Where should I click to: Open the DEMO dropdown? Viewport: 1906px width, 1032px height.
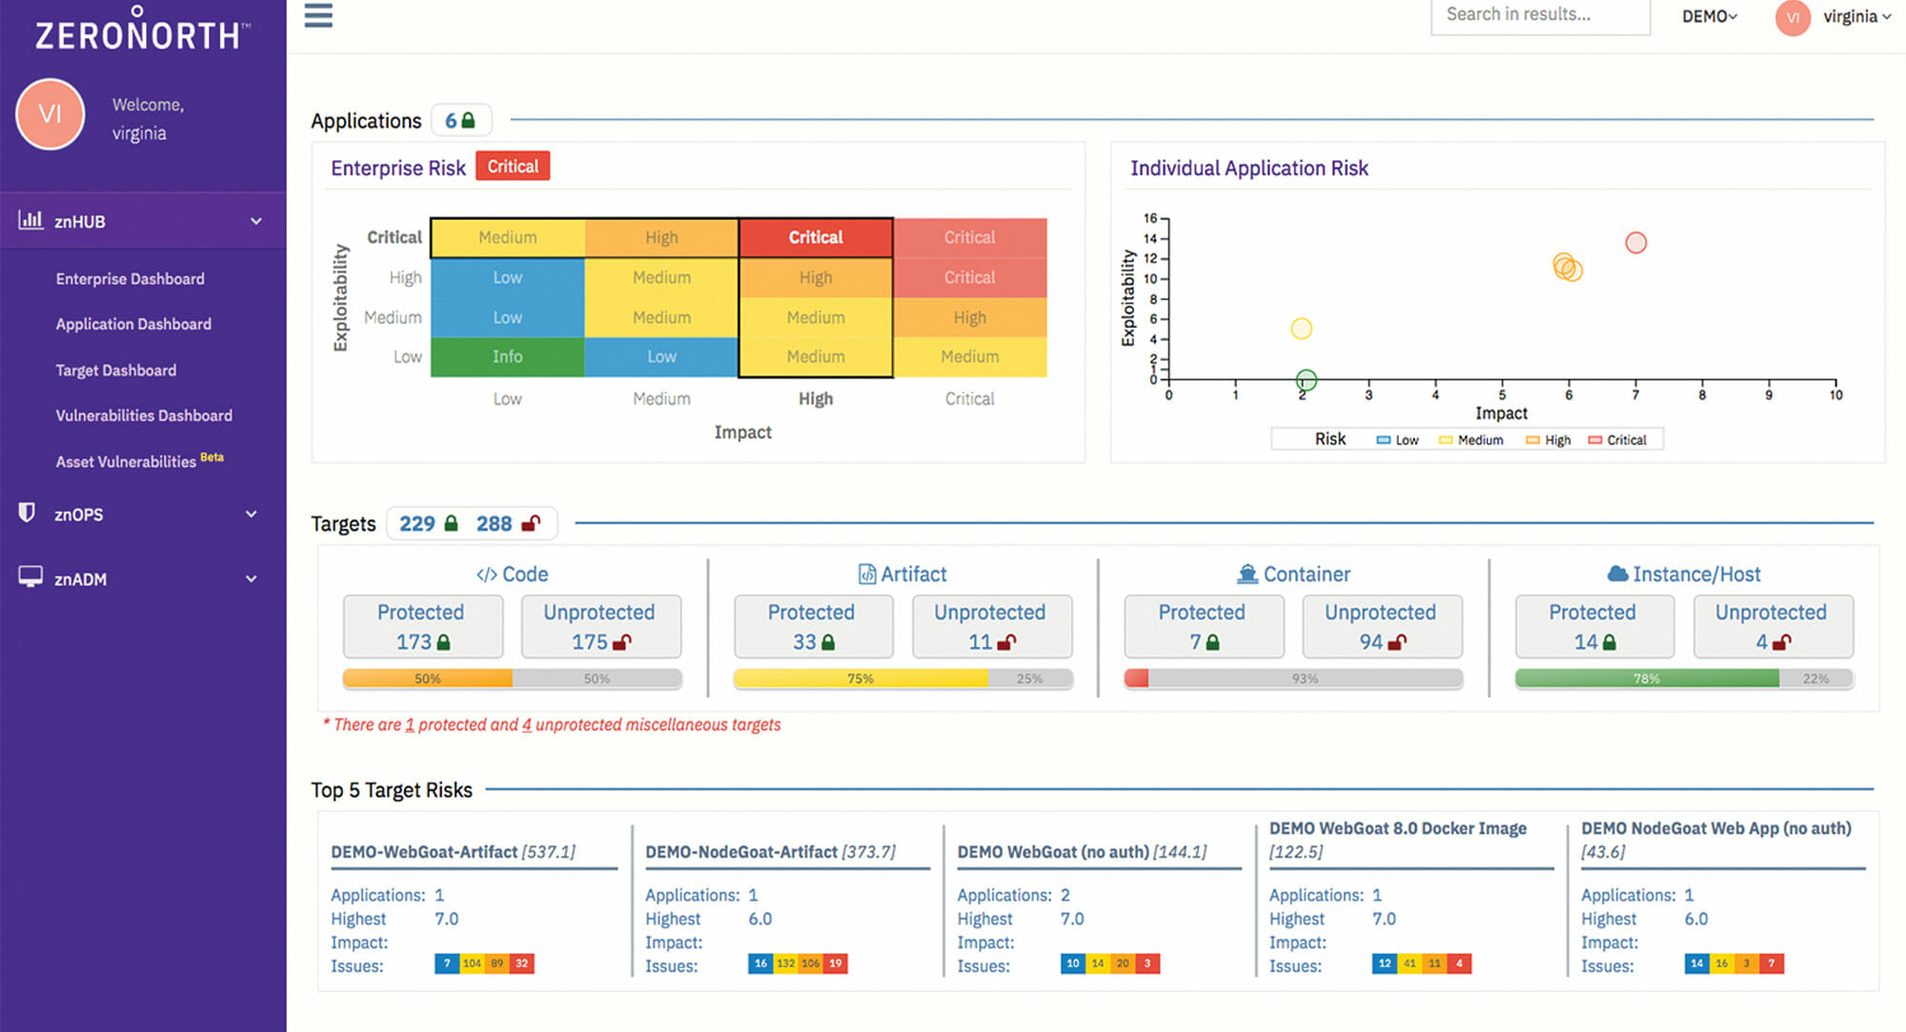(x=1710, y=17)
